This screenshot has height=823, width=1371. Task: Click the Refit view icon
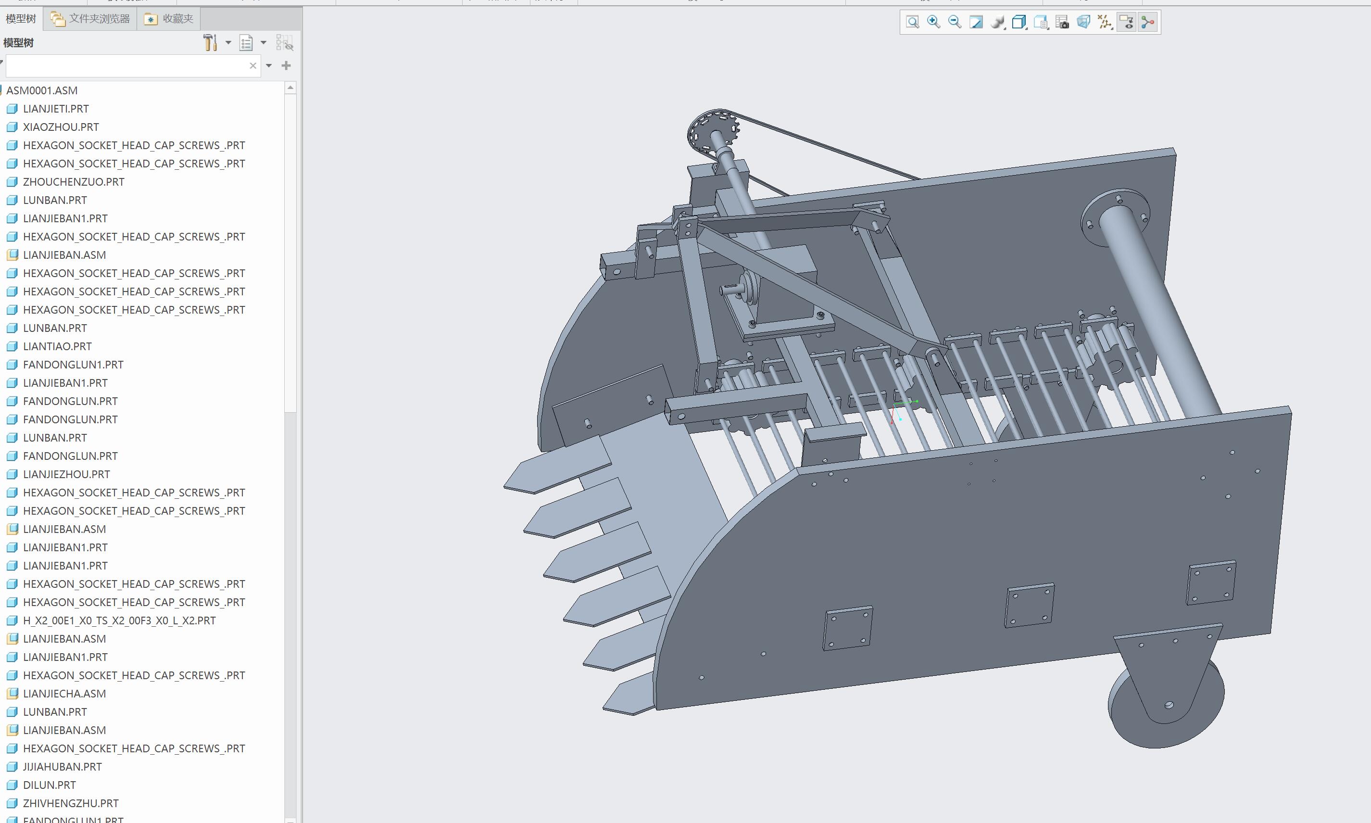[x=913, y=22]
